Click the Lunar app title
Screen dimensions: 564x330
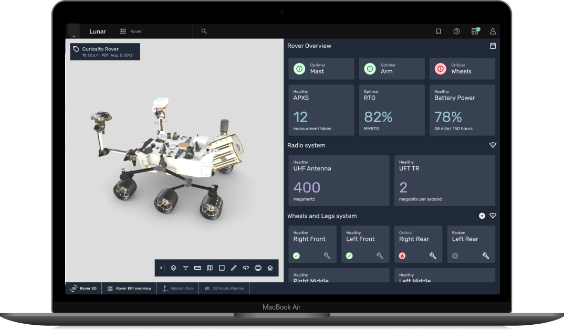tap(98, 31)
